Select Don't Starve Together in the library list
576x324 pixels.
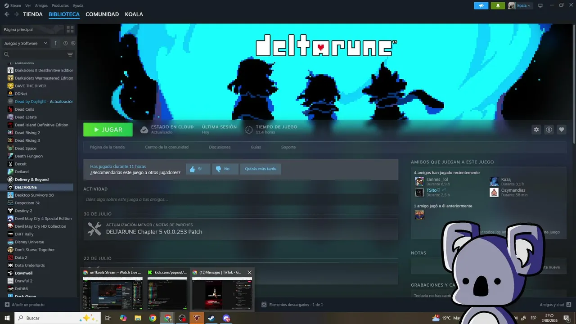point(35,250)
